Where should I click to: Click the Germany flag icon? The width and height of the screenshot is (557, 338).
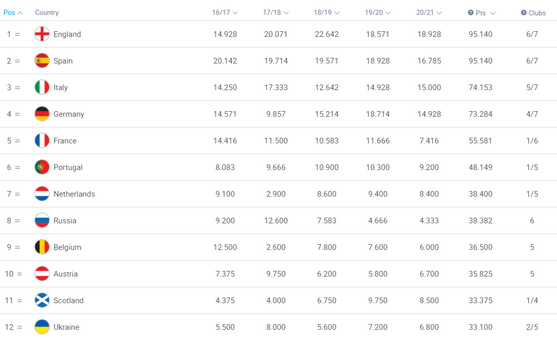tap(42, 114)
